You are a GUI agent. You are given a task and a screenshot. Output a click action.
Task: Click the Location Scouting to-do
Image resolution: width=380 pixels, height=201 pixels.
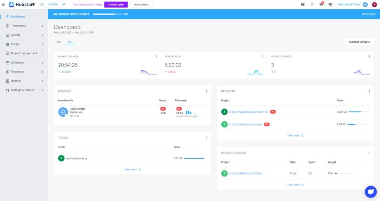(76, 158)
